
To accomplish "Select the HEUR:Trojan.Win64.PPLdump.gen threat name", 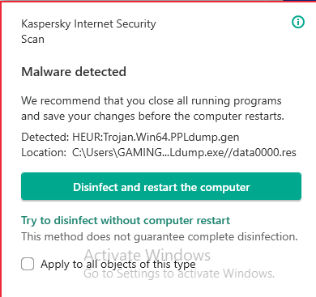I will [156, 138].
